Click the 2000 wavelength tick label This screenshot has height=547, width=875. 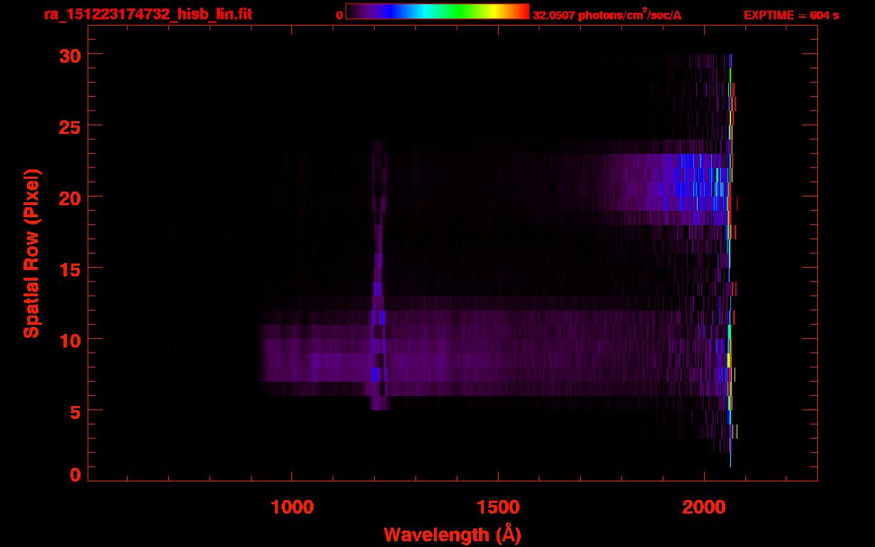click(x=703, y=506)
